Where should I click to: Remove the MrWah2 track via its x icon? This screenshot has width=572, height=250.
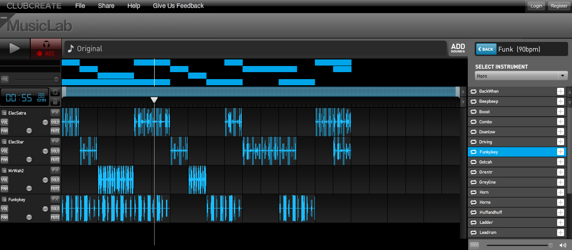point(4,171)
